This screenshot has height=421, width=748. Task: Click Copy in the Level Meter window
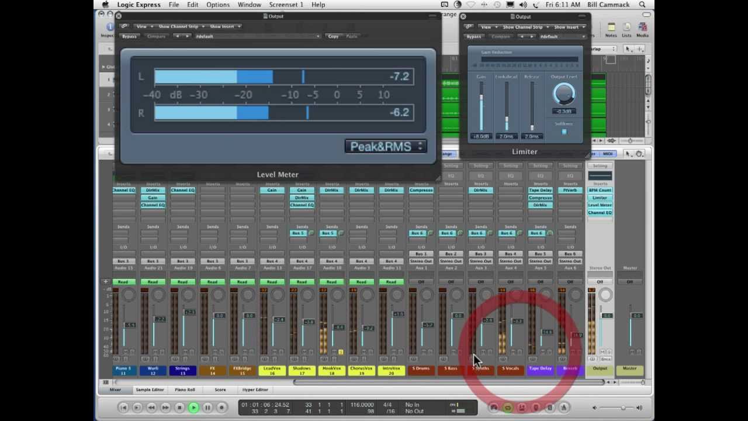333,36
